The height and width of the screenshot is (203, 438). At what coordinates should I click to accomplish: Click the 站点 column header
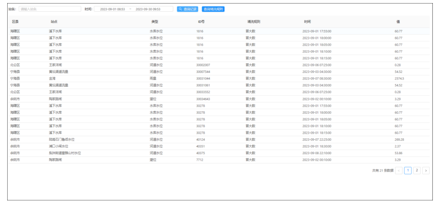54,22
